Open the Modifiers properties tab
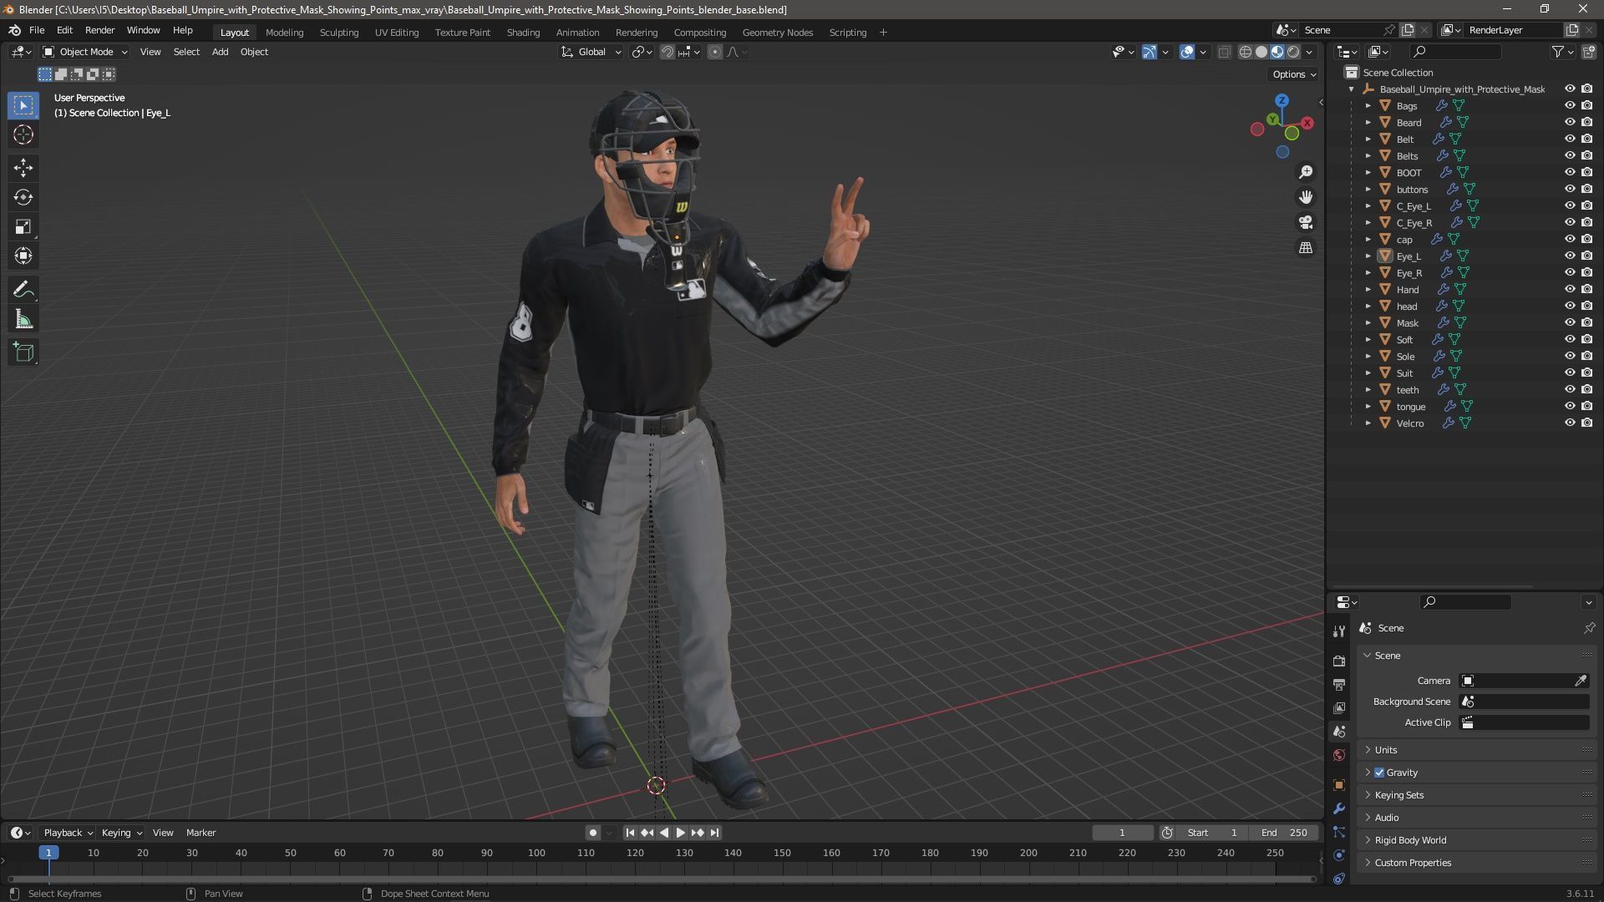Screen dimensions: 1604x902 (1339, 808)
